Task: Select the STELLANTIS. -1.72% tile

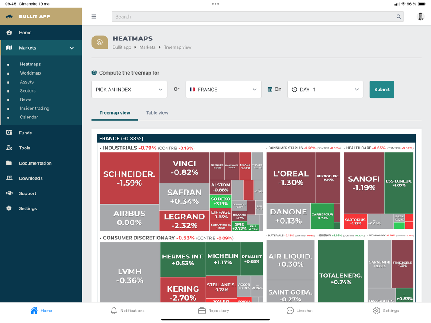Action: point(221,287)
